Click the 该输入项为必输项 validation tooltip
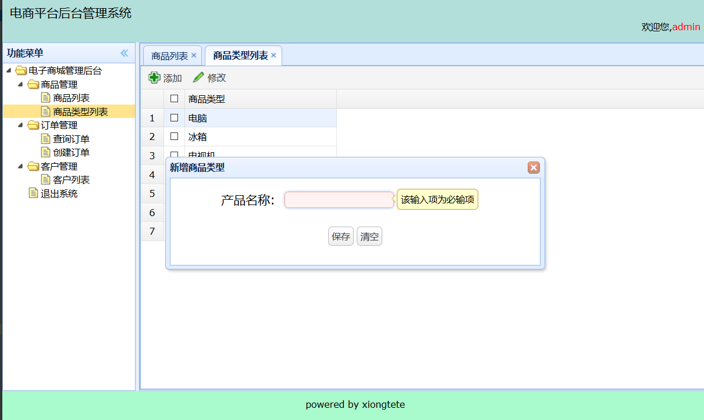The height and width of the screenshot is (420, 704). pyautogui.click(x=438, y=200)
